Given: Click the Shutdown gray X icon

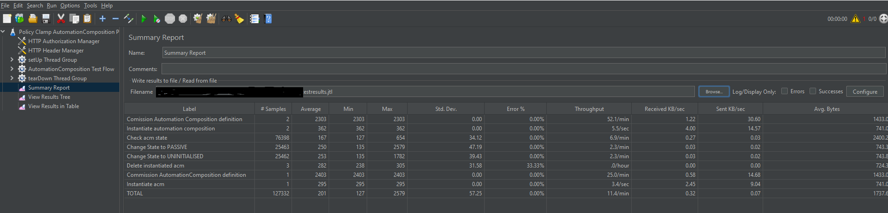Looking at the screenshot, I should point(183,19).
